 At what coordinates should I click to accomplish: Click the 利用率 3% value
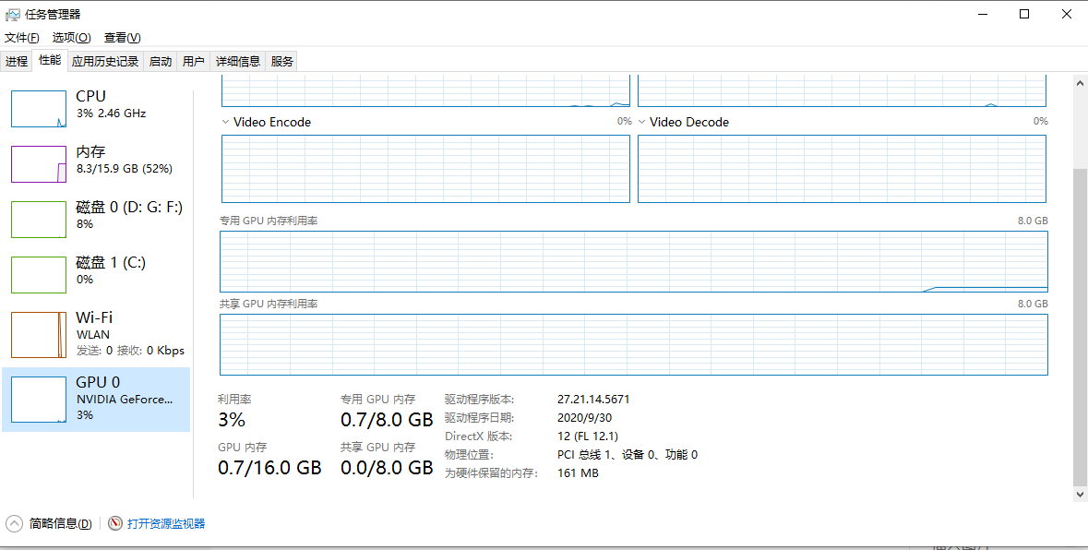(x=232, y=420)
